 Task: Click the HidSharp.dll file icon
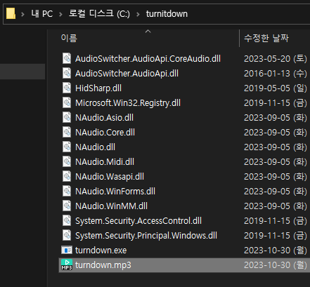67,88
